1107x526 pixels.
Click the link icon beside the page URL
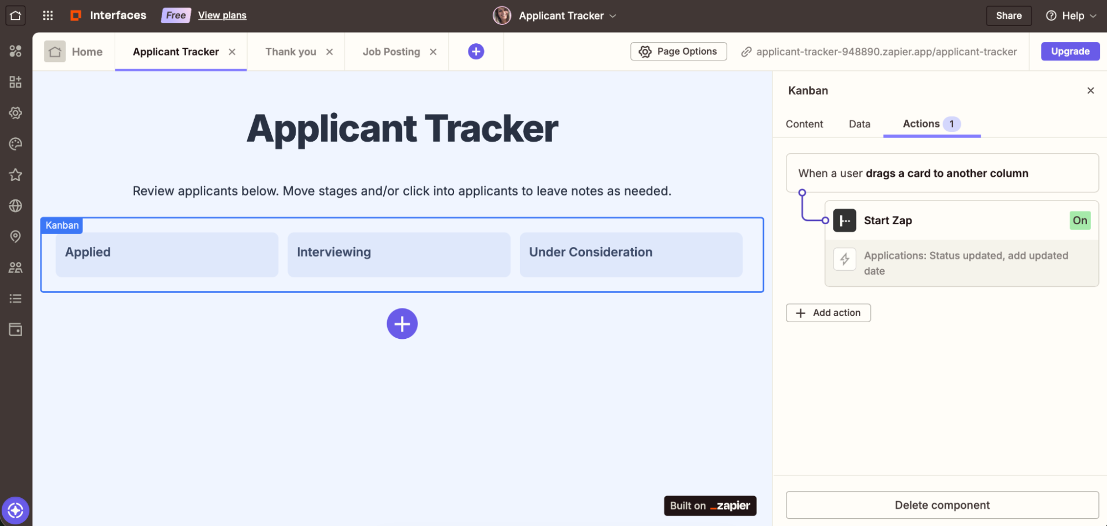point(746,51)
